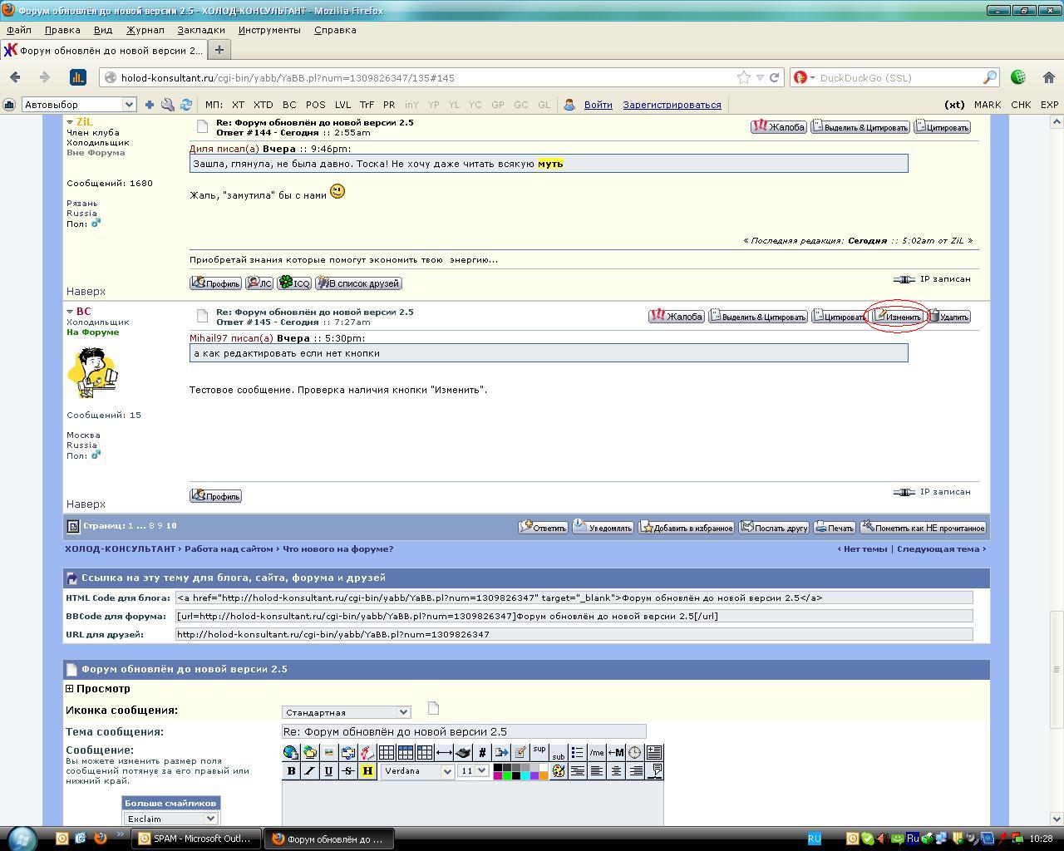Click wrench icon in extension toolbar

click(167, 105)
